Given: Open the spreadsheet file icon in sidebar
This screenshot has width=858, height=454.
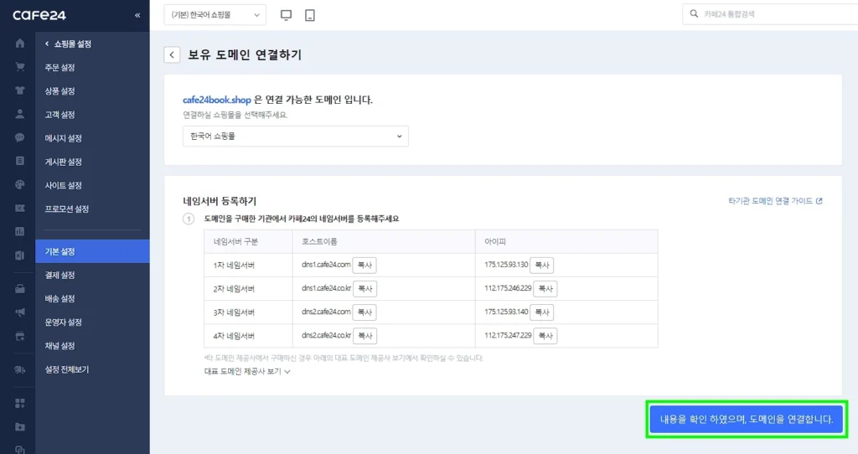Looking at the screenshot, I should tap(20, 255).
